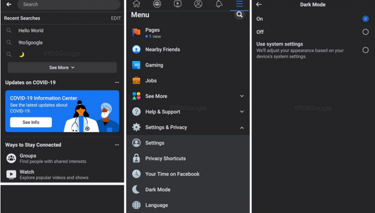Select the hamburger Menu tab
The height and width of the screenshot is (213, 375).
click(239, 4)
